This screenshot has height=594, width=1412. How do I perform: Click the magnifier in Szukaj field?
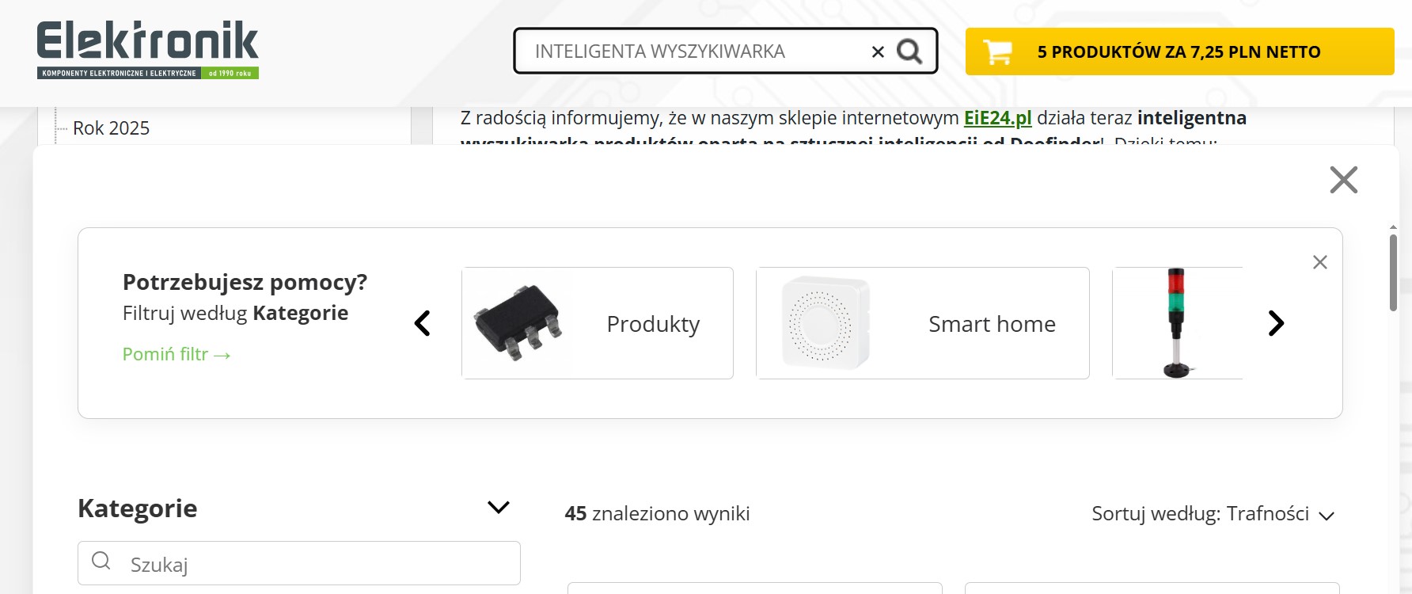pos(101,562)
